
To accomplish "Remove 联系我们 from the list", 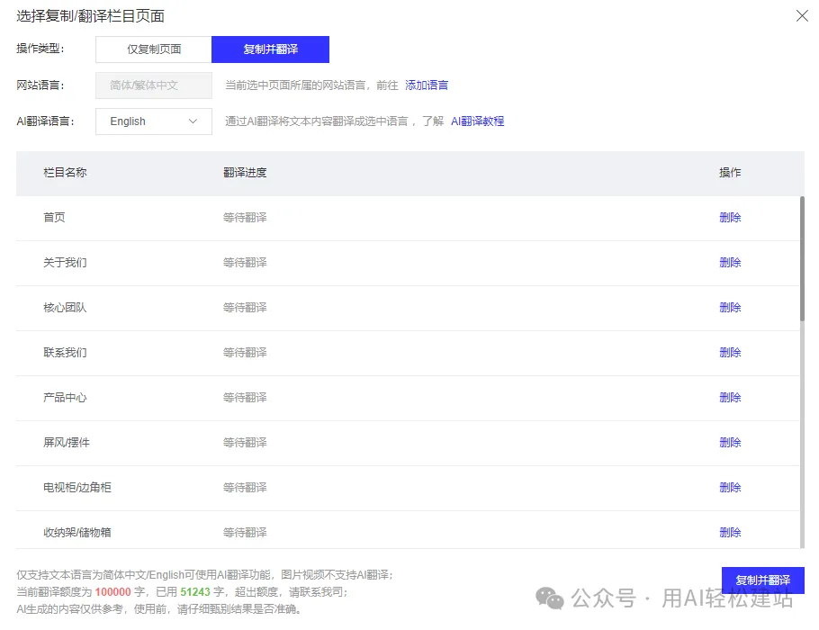I will 730,352.
